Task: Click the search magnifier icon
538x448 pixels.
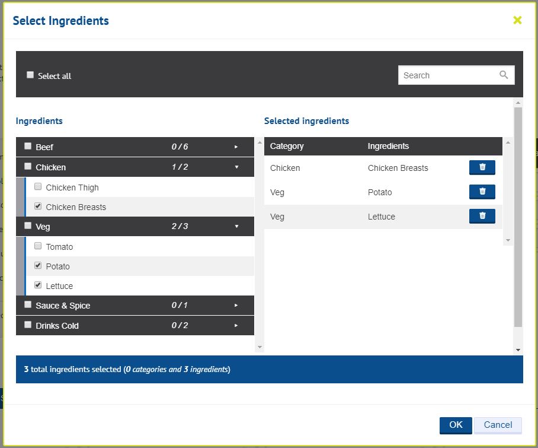Action: pyautogui.click(x=504, y=75)
